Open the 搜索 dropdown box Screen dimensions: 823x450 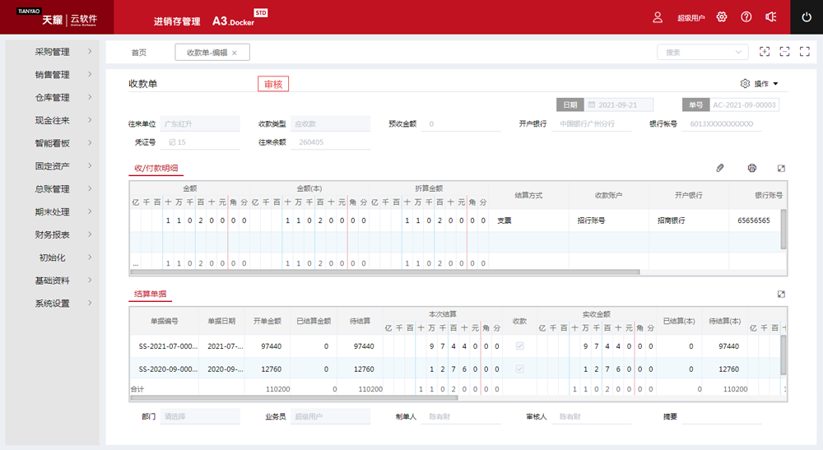[x=704, y=52]
